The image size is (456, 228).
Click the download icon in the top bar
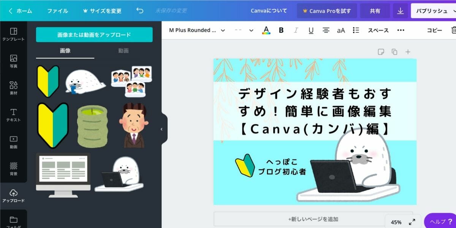[x=400, y=11]
